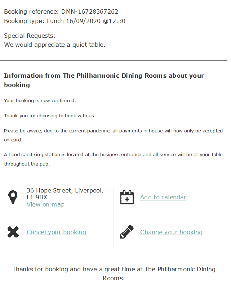
Task: Click the Special Requests label
Action: (30, 36)
